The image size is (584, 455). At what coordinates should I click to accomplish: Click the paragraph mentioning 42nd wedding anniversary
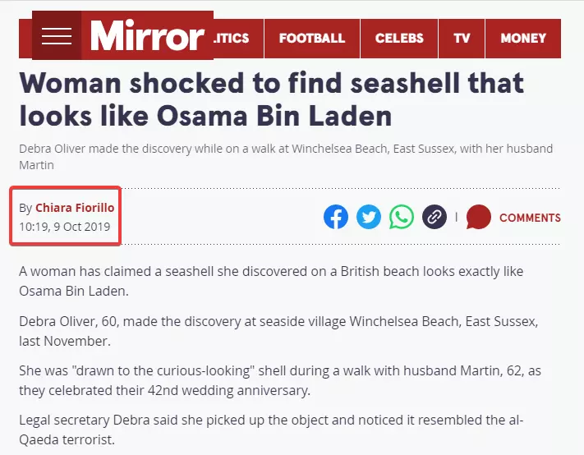[280, 380]
